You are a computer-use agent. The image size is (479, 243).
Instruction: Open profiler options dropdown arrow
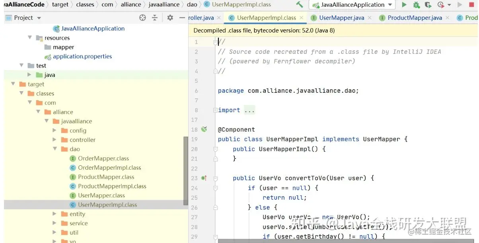pyautogui.click(x=449, y=5)
